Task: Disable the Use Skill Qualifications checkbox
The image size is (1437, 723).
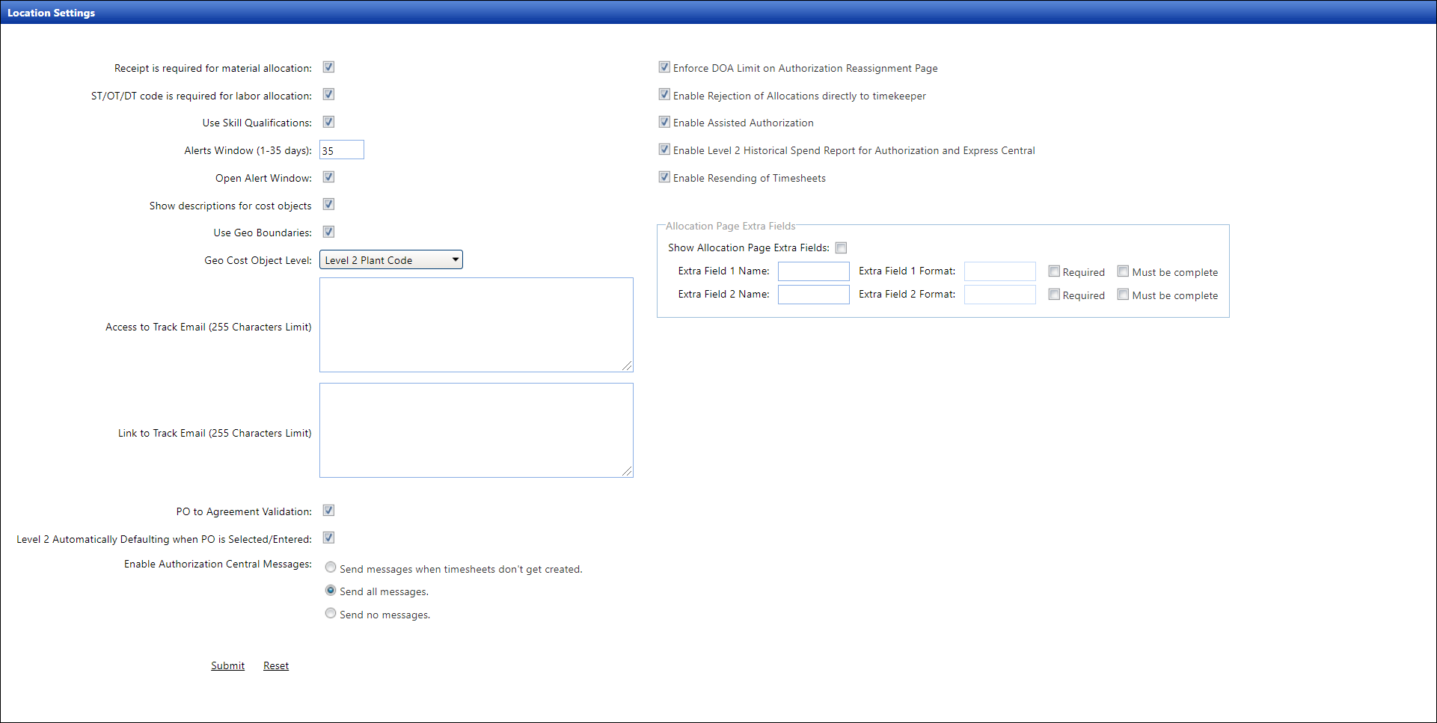Action: pos(328,122)
